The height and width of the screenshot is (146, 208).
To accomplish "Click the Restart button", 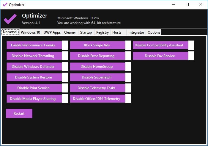I will [x=19, y=114].
